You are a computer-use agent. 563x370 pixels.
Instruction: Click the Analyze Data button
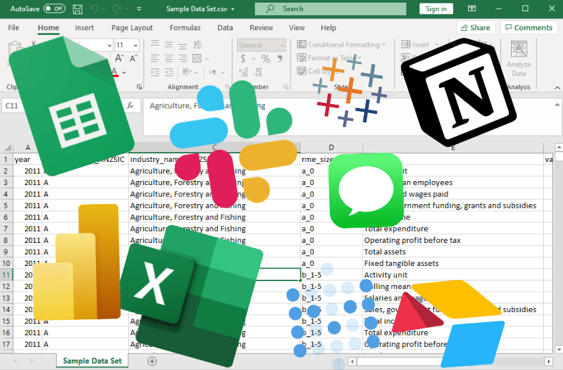coord(519,59)
